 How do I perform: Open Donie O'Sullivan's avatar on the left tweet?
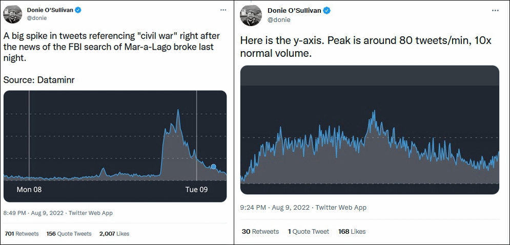pyautogui.click(x=13, y=14)
